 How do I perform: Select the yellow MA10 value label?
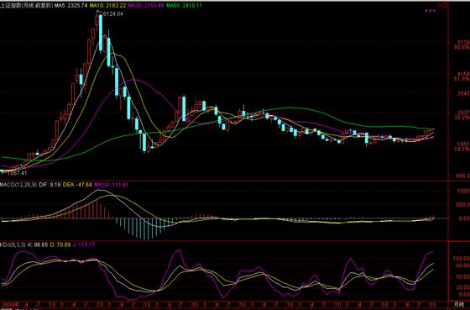click(x=102, y=5)
